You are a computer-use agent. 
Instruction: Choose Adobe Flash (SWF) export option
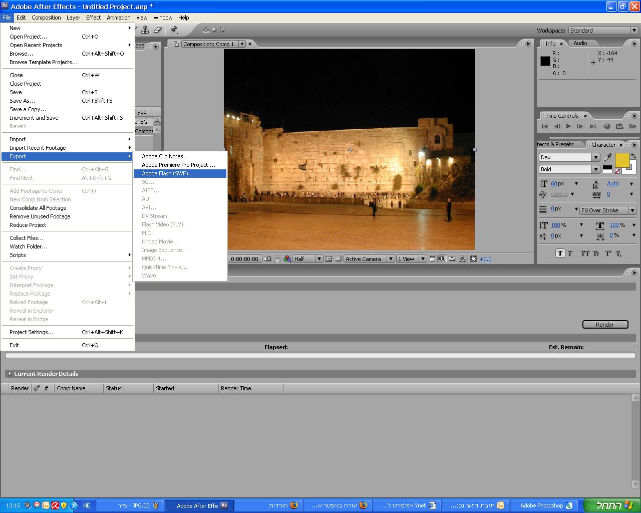point(168,173)
